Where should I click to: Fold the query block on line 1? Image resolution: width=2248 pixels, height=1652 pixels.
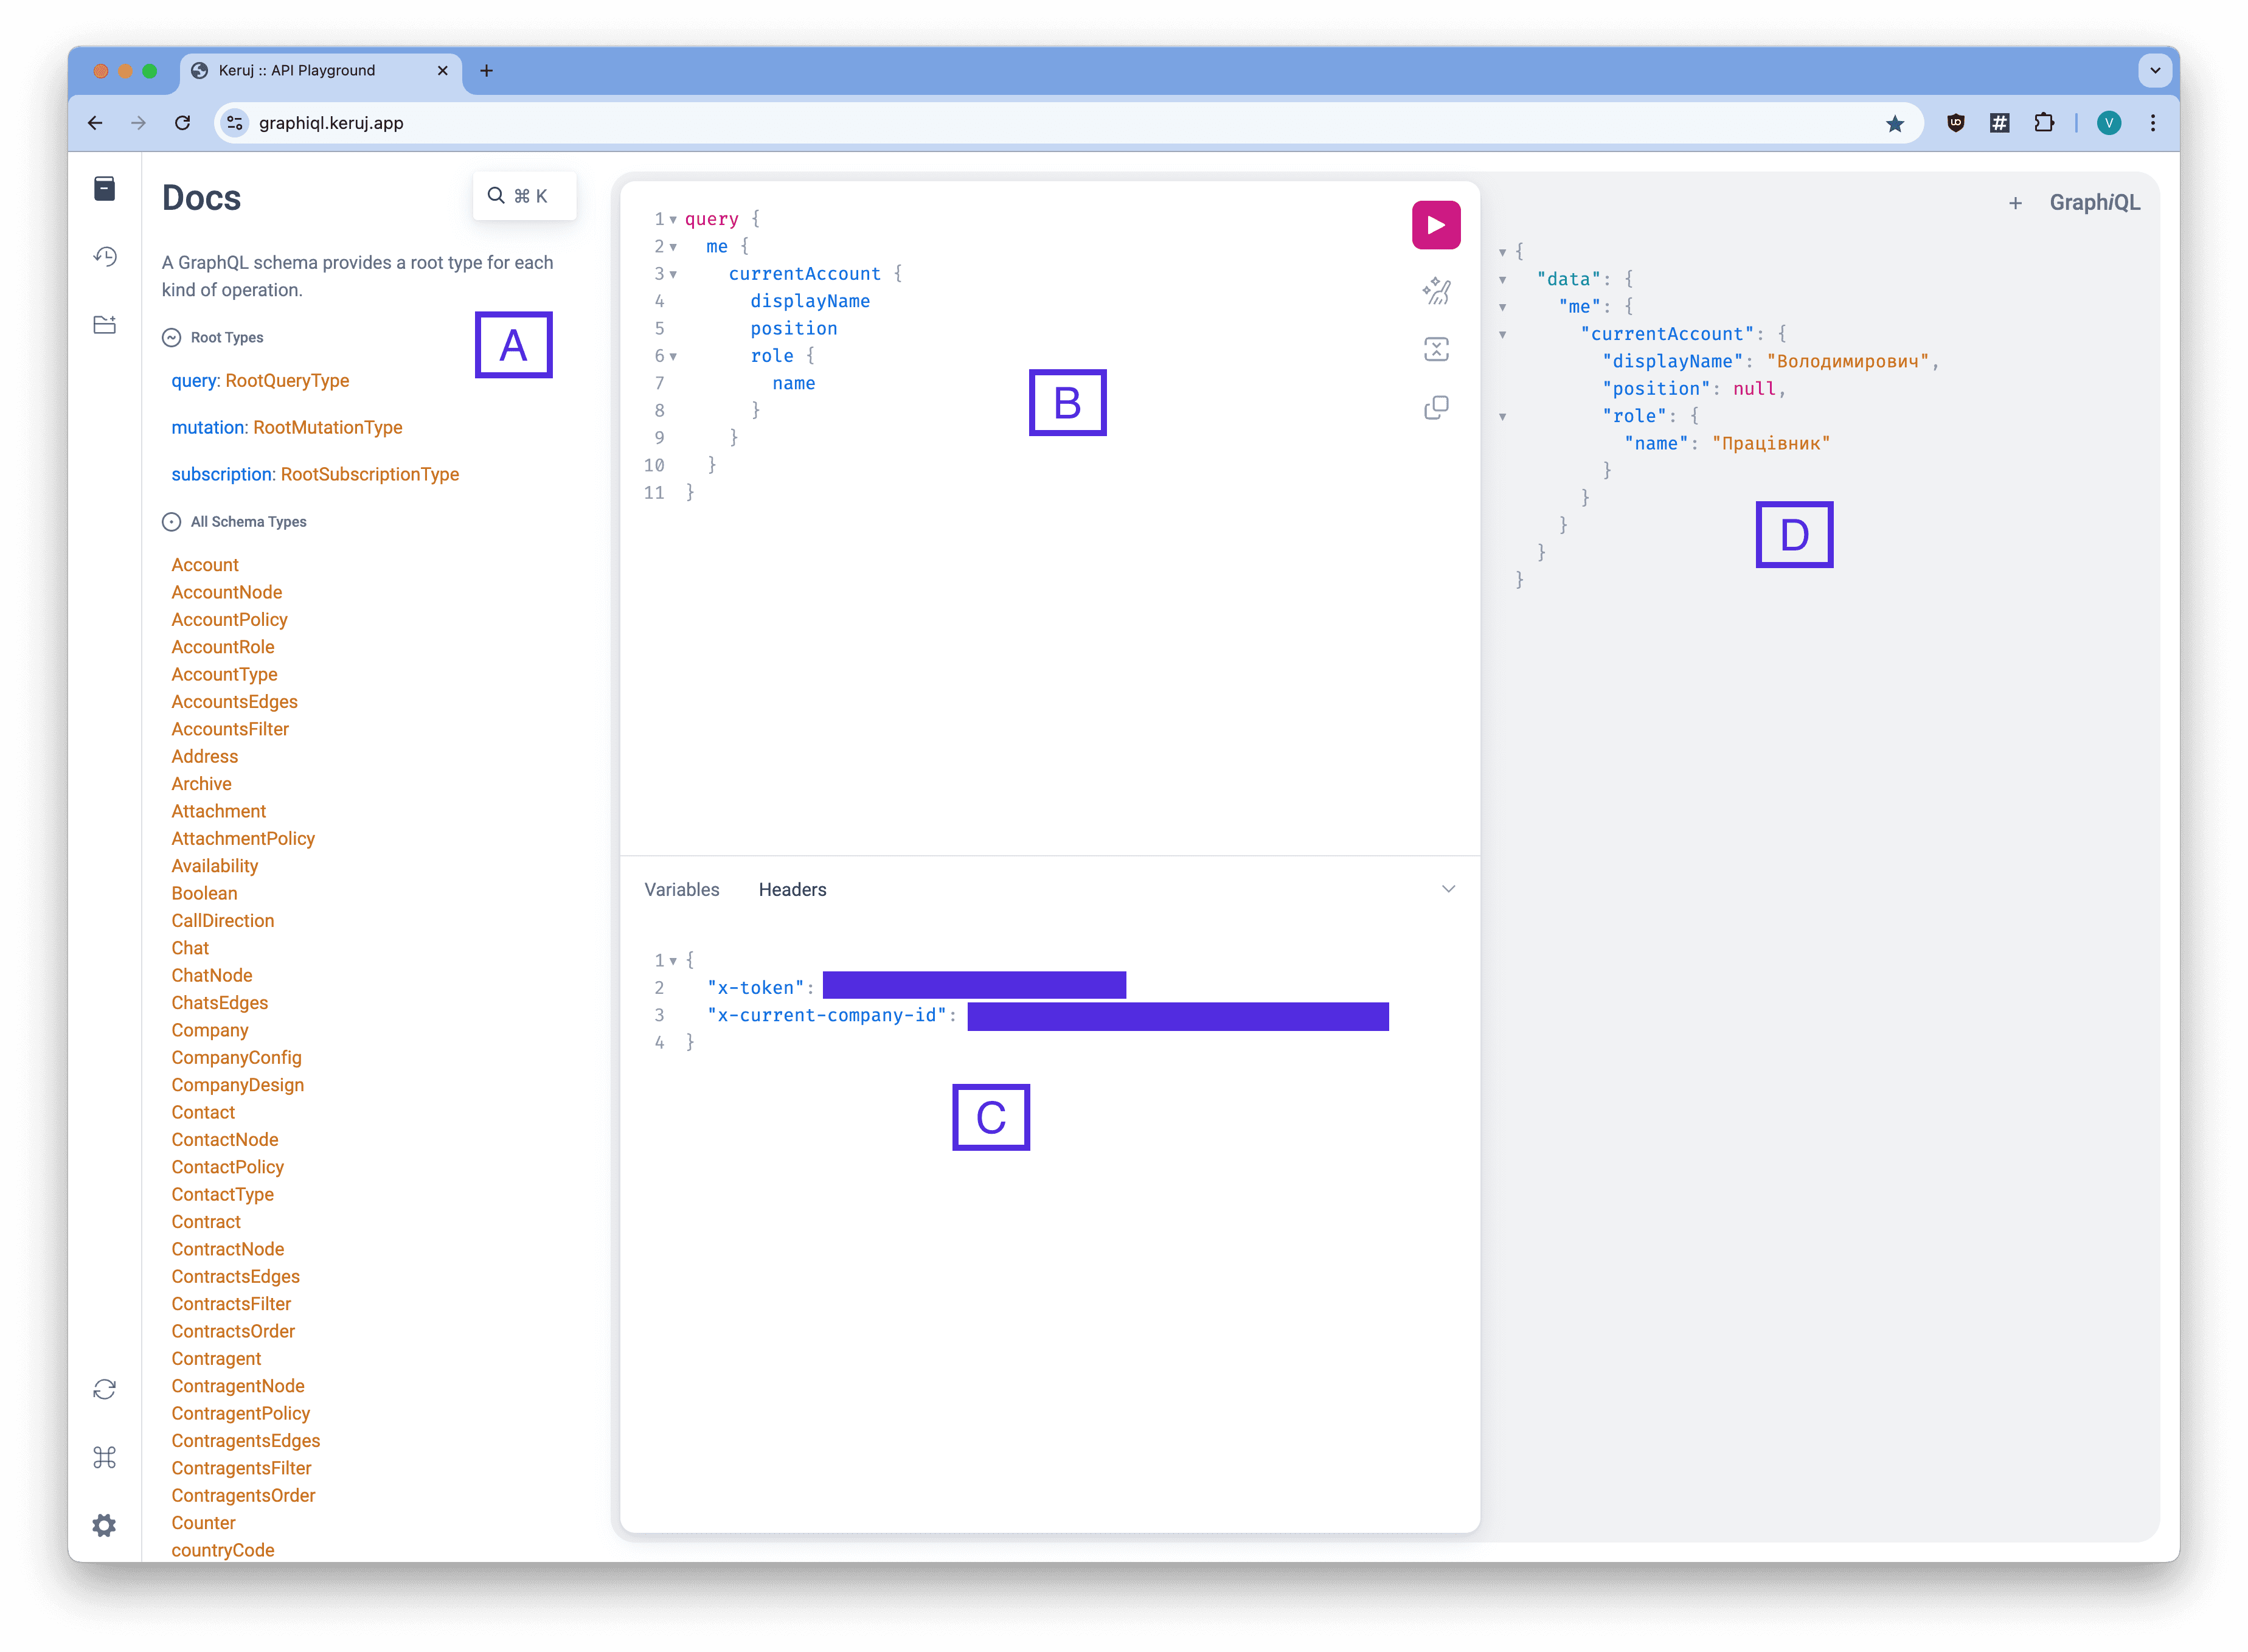[673, 219]
